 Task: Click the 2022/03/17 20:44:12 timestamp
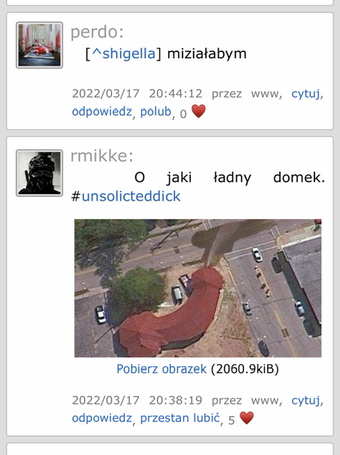[137, 94]
